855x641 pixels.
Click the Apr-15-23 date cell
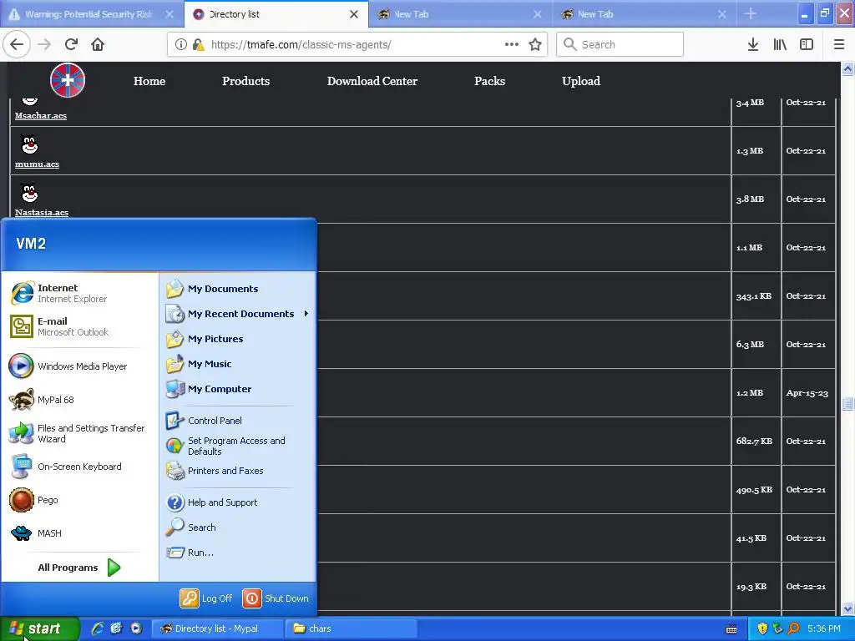807,393
